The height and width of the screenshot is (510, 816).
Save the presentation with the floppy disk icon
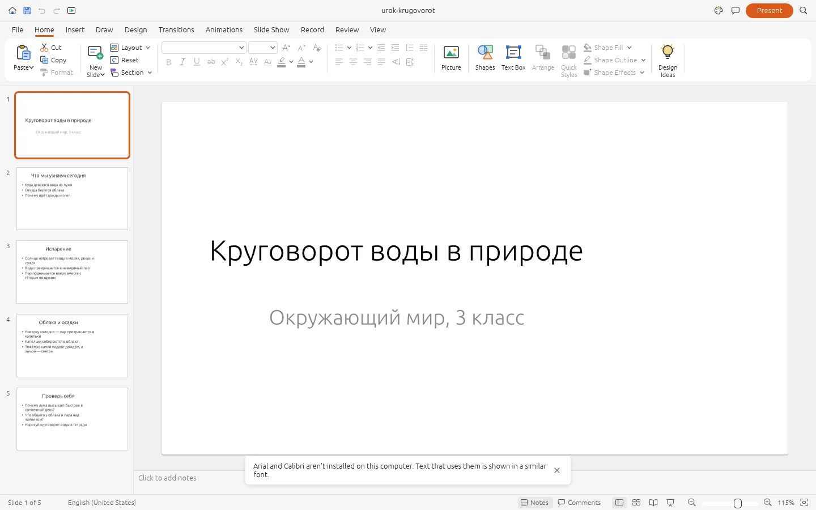coord(27,11)
